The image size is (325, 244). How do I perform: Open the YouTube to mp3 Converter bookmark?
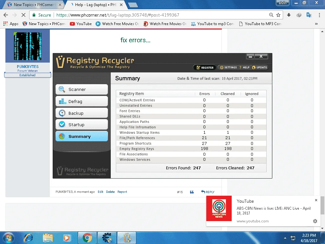(x=212, y=24)
